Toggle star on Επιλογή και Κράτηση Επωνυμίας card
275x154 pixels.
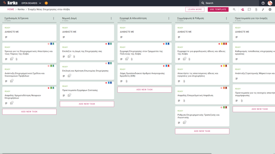coord(106,63)
